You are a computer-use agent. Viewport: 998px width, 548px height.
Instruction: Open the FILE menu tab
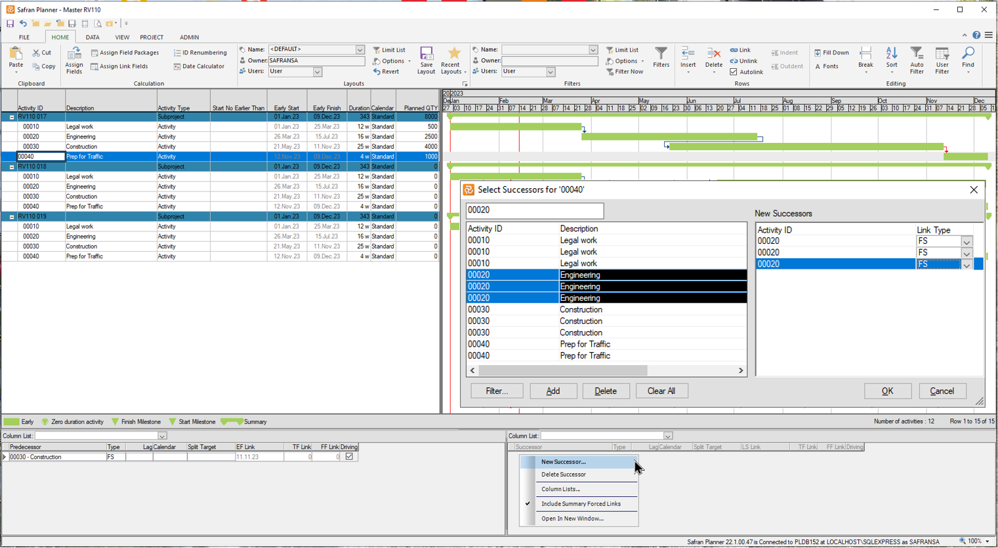click(x=24, y=37)
